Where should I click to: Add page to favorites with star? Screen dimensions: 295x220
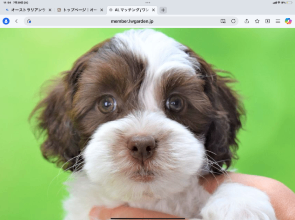pyautogui.click(x=257, y=21)
